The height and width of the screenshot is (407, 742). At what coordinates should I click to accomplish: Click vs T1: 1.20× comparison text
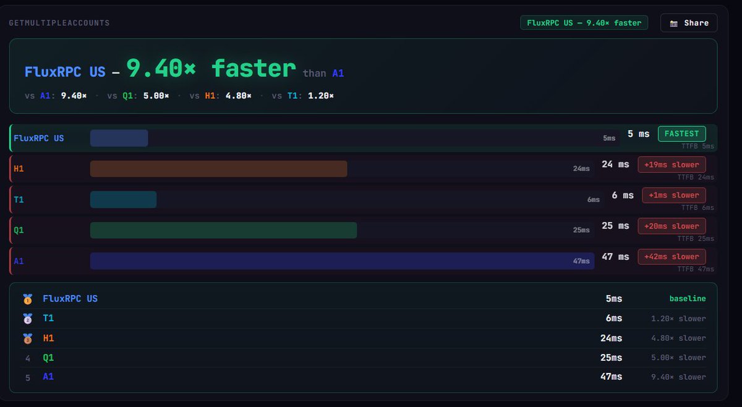[x=302, y=96]
